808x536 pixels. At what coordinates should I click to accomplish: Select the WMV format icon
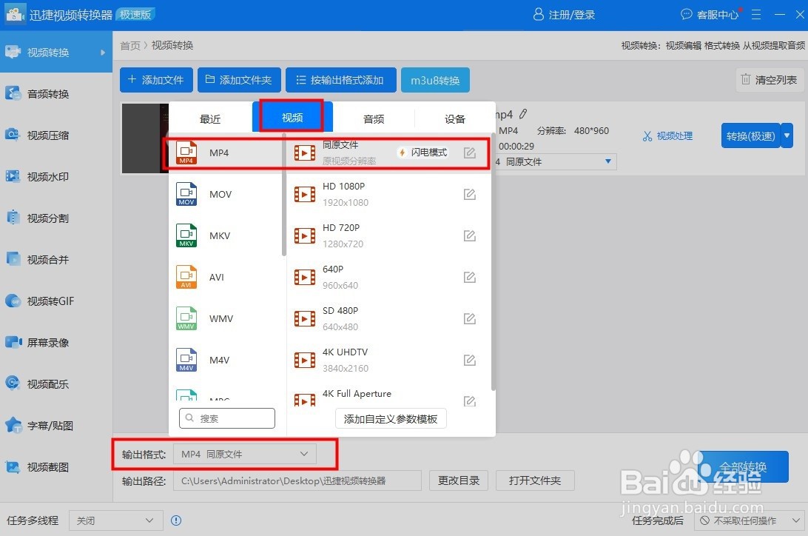(186, 318)
